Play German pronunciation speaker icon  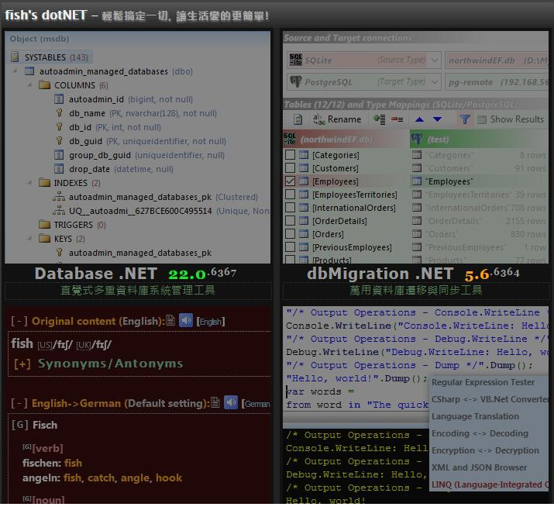230,403
